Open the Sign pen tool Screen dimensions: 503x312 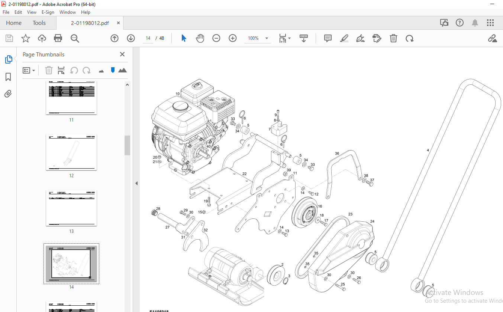[360, 38]
